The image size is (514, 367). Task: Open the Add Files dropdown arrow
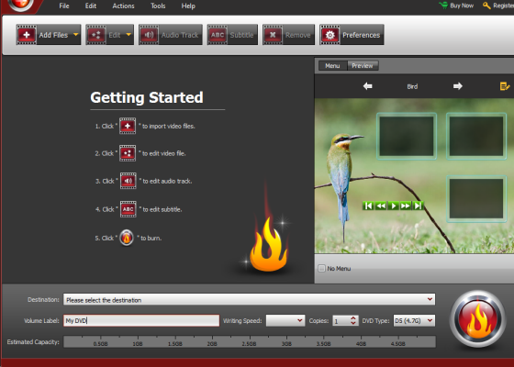[75, 35]
